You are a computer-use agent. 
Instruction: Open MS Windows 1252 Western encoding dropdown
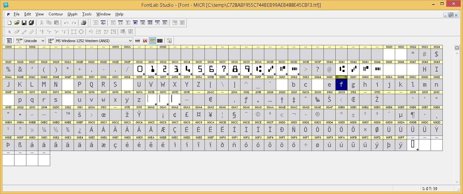[130, 41]
